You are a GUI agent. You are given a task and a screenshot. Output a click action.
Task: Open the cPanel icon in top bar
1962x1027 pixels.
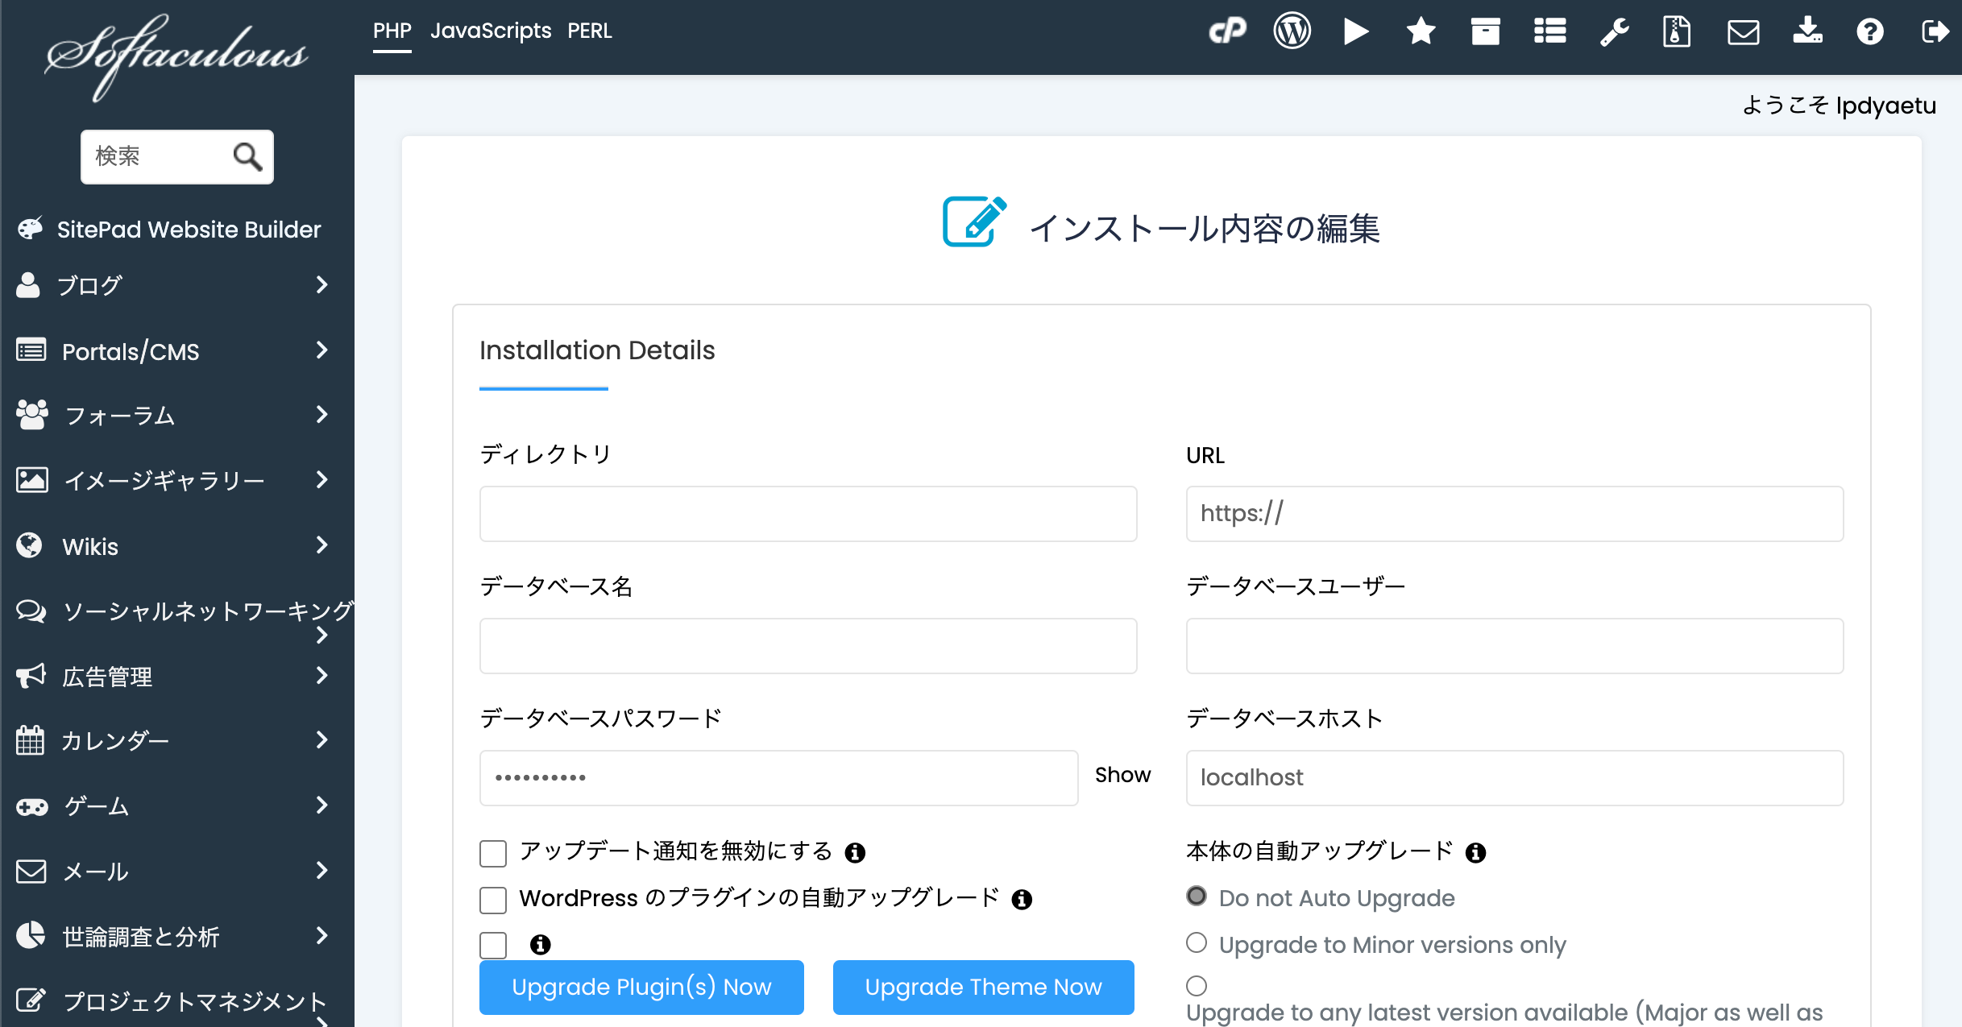click(x=1227, y=31)
